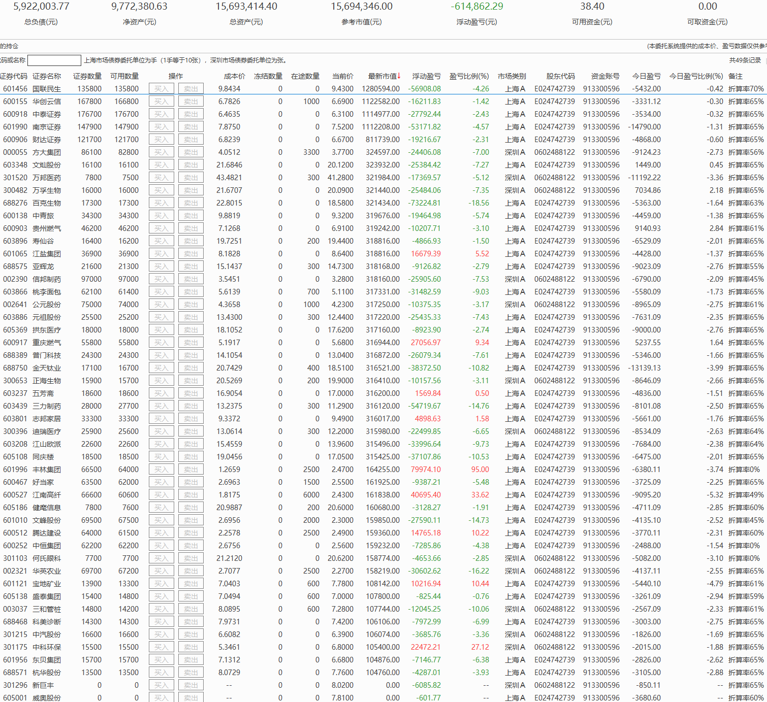Sort by 浮动盈亏 column header
Image resolution: width=767 pixels, height=702 pixels.
[x=427, y=76]
